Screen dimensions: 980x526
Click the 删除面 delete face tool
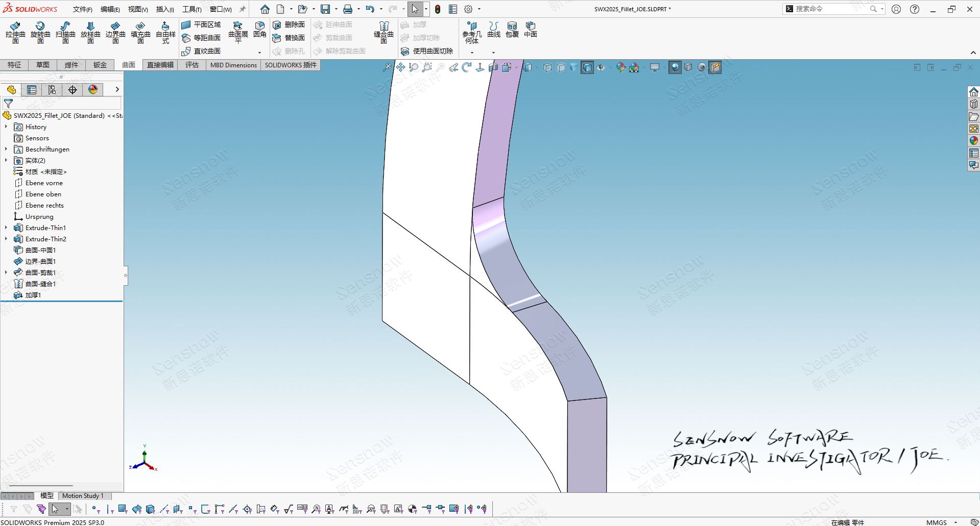(x=289, y=24)
